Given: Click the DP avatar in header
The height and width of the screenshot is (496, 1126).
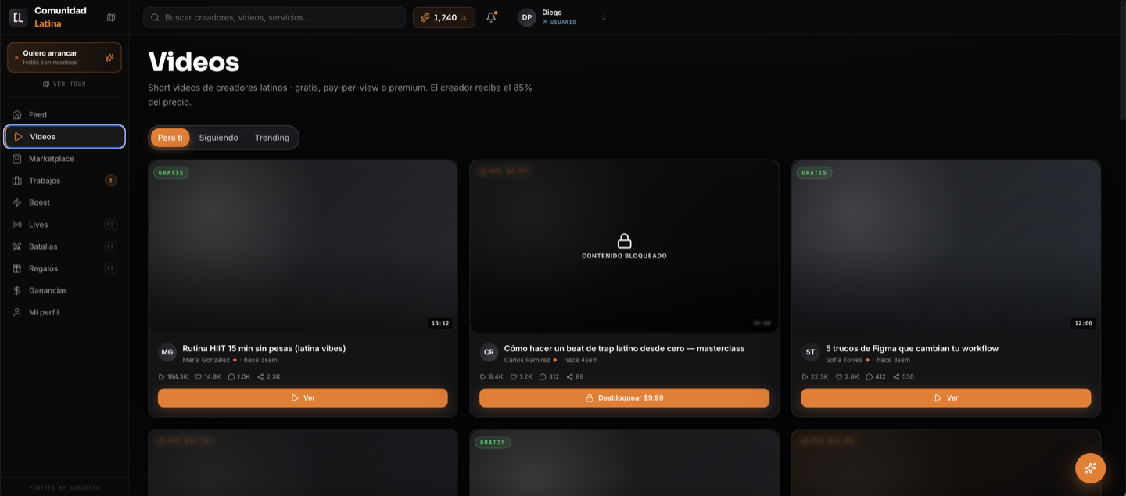Looking at the screenshot, I should 528,17.
